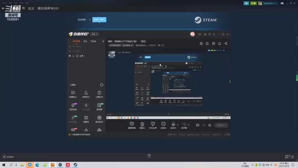This screenshot has height=168, width=298.
Task: Open the phone screen casting tool
Action: (153, 125)
